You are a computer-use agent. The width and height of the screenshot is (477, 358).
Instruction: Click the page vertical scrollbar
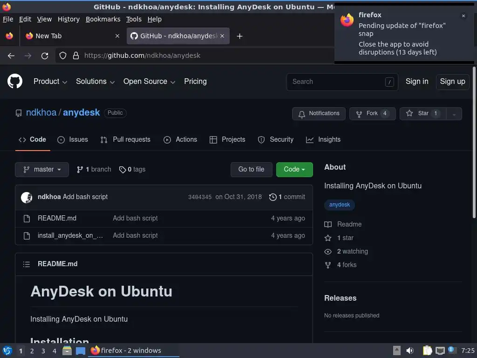pos(474,143)
